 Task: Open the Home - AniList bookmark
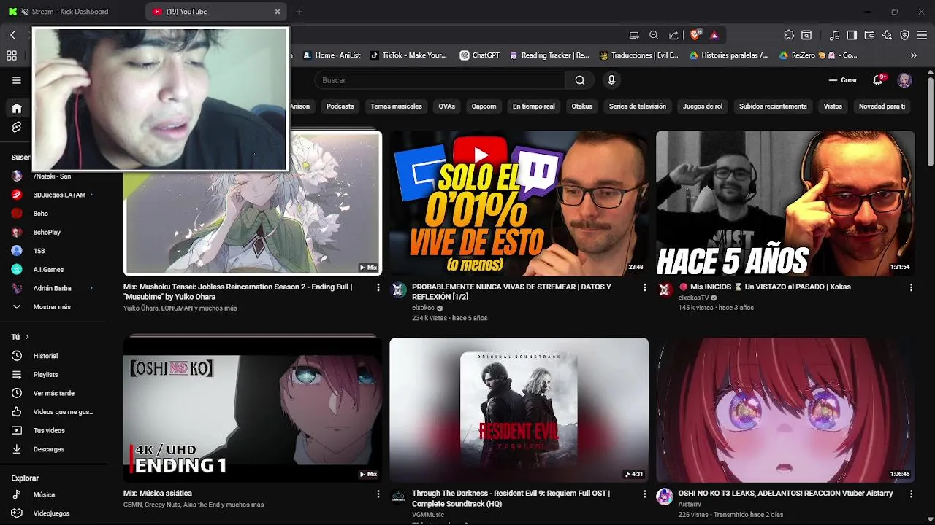[331, 55]
